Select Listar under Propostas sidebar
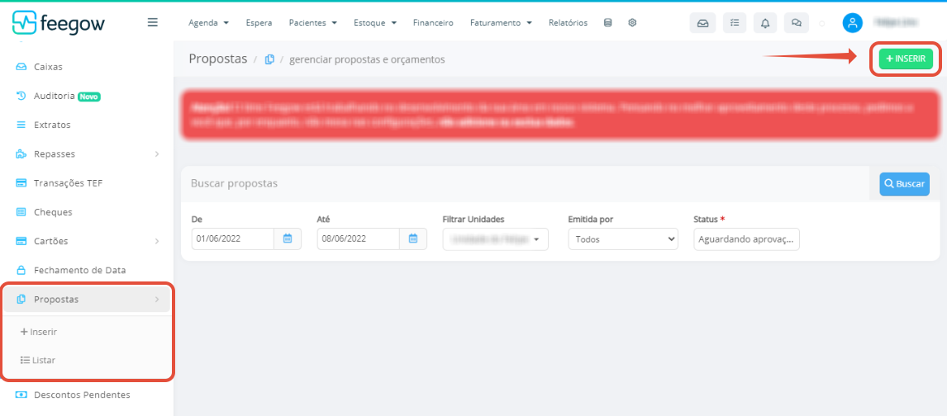 (38, 360)
